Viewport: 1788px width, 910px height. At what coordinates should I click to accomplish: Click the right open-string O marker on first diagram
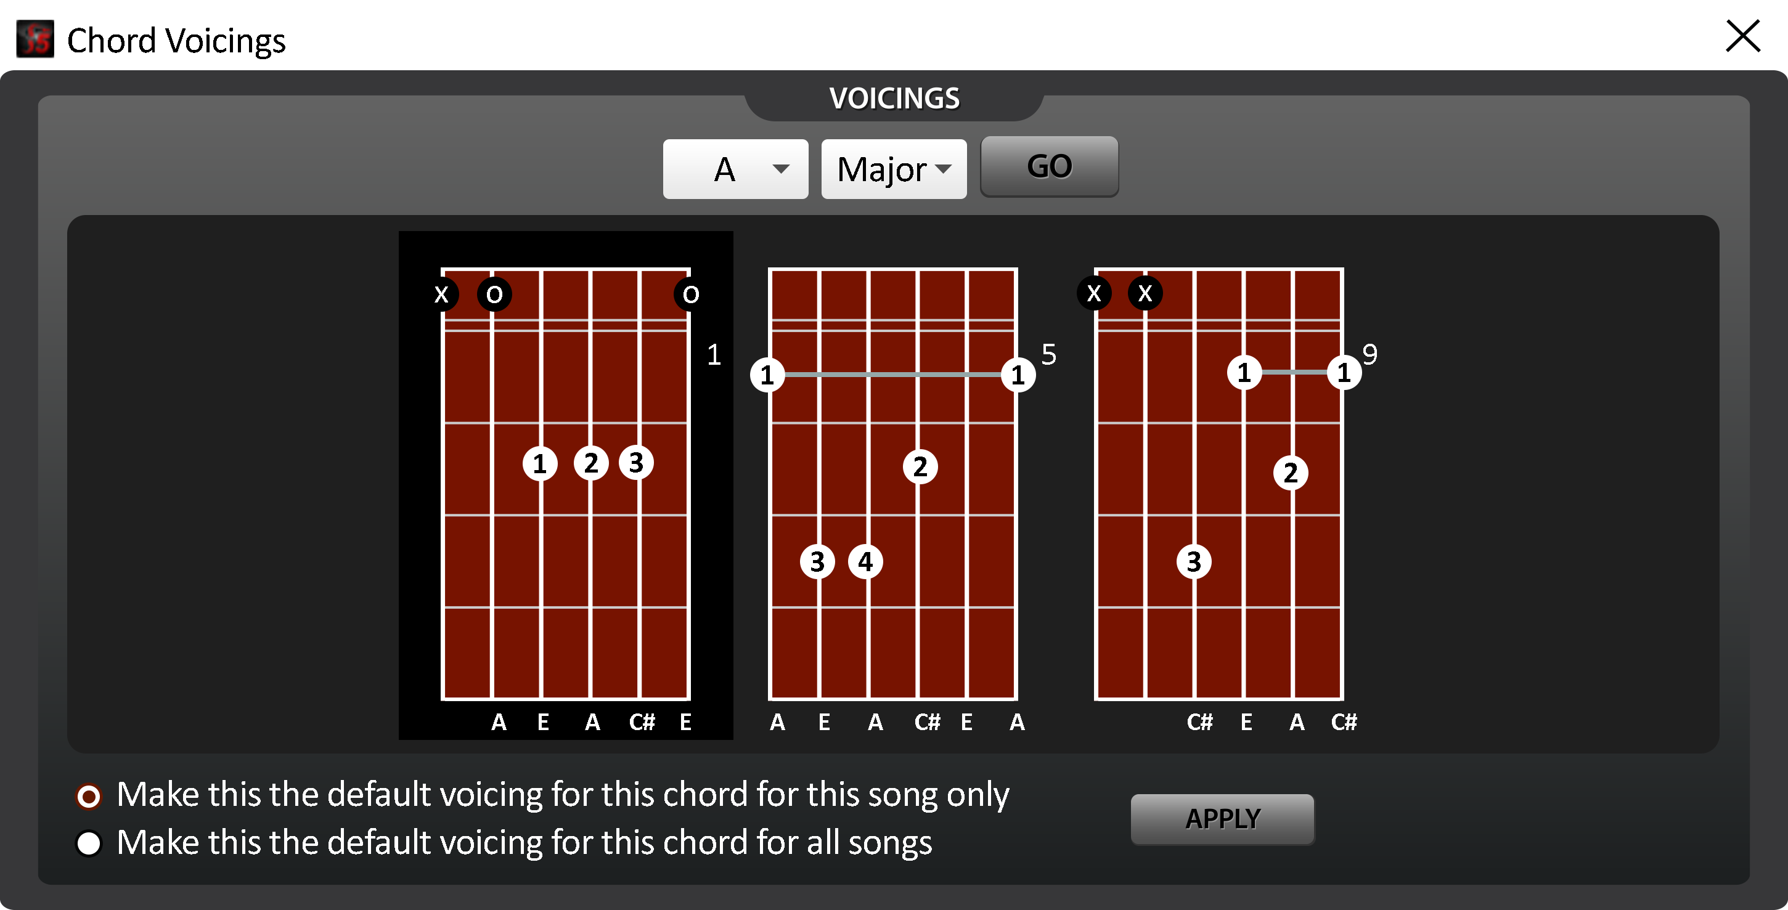coord(691,294)
